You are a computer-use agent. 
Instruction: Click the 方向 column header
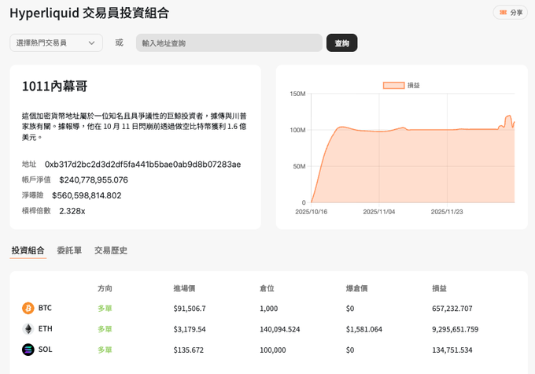point(105,289)
